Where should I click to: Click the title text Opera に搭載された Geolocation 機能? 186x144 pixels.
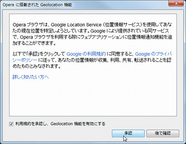[x=37, y=5]
